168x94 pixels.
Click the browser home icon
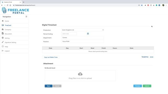point(10,5)
